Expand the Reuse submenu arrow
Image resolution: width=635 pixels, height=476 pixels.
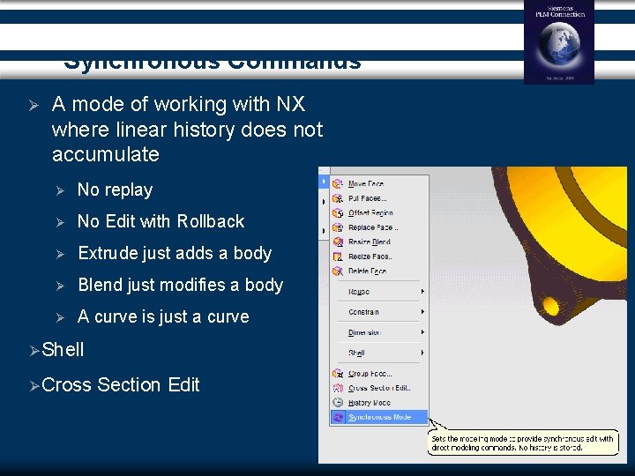[x=422, y=292]
